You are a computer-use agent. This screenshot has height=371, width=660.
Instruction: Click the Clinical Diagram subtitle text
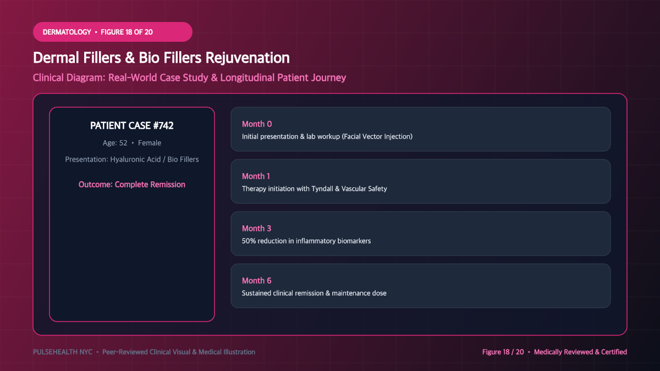tap(189, 77)
